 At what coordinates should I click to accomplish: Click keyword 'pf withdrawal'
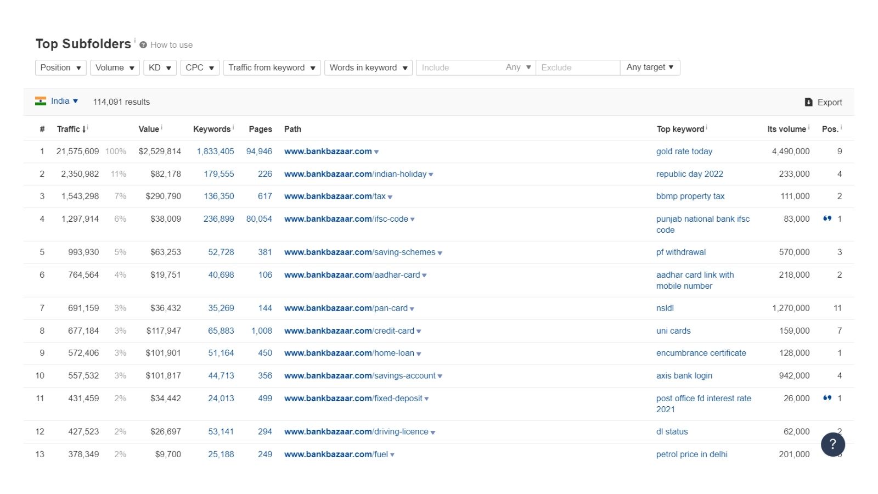(681, 252)
